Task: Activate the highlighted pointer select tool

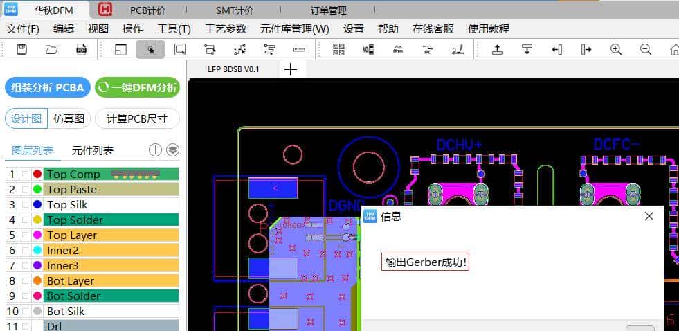Action: pos(150,49)
